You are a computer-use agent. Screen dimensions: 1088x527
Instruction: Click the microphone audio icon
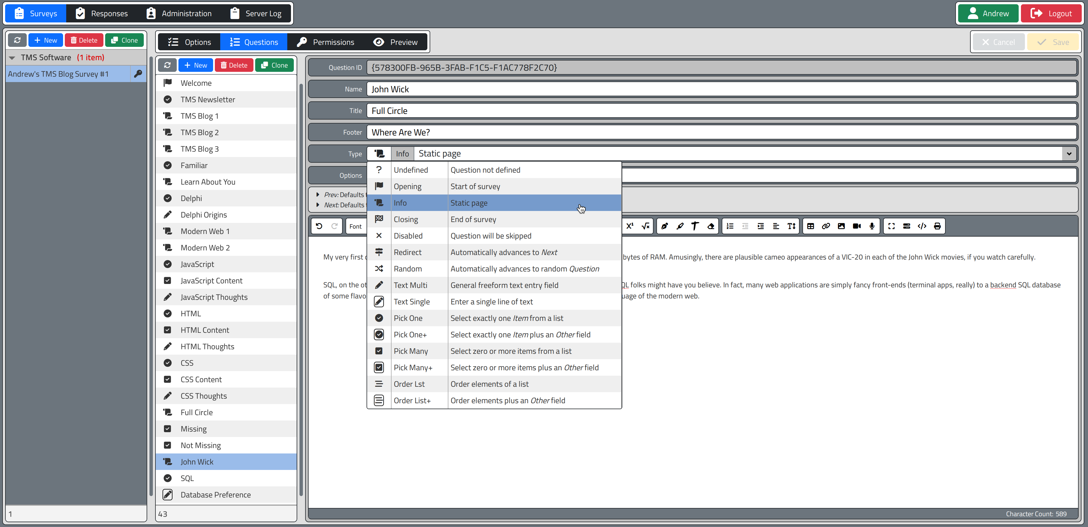tap(872, 226)
